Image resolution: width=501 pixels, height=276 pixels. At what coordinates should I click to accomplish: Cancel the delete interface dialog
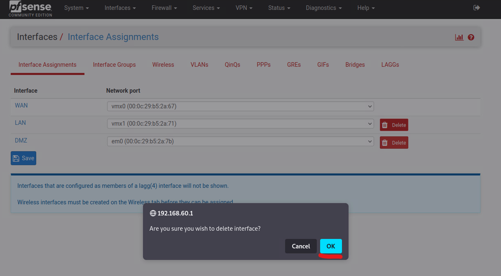pyautogui.click(x=301, y=246)
